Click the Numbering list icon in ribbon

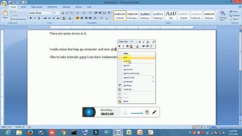(x=84, y=13)
